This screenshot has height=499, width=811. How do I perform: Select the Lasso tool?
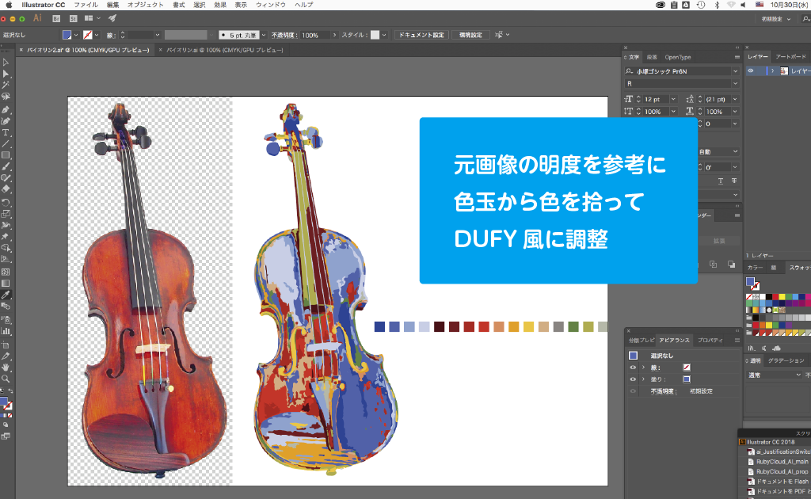click(6, 97)
